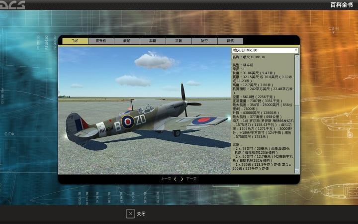Open the 武器 (Weapons) tab

pos(179,41)
